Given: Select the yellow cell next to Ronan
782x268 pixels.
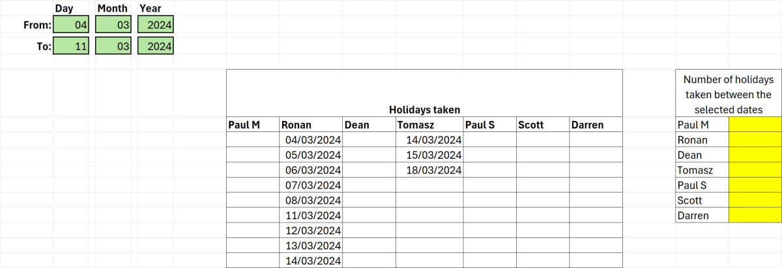Looking at the screenshot, I should pos(755,140).
